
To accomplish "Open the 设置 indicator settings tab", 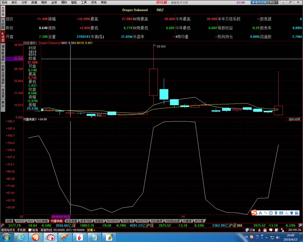I will 9,221.
